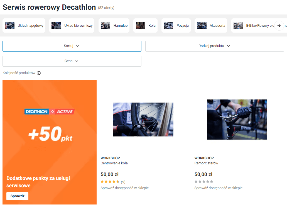Click the Remont sterów product photo
Viewport: 287px width, 207px height.
pyautogui.click(x=237, y=119)
